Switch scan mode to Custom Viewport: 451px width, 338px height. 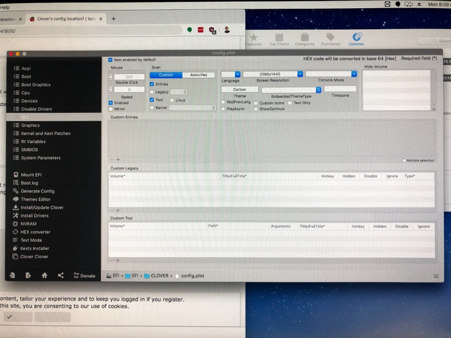point(166,75)
